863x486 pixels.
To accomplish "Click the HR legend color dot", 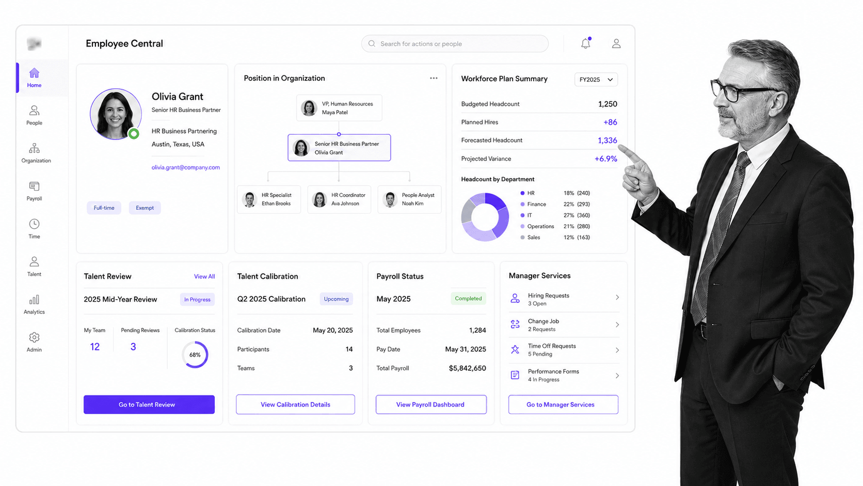I will 522,193.
